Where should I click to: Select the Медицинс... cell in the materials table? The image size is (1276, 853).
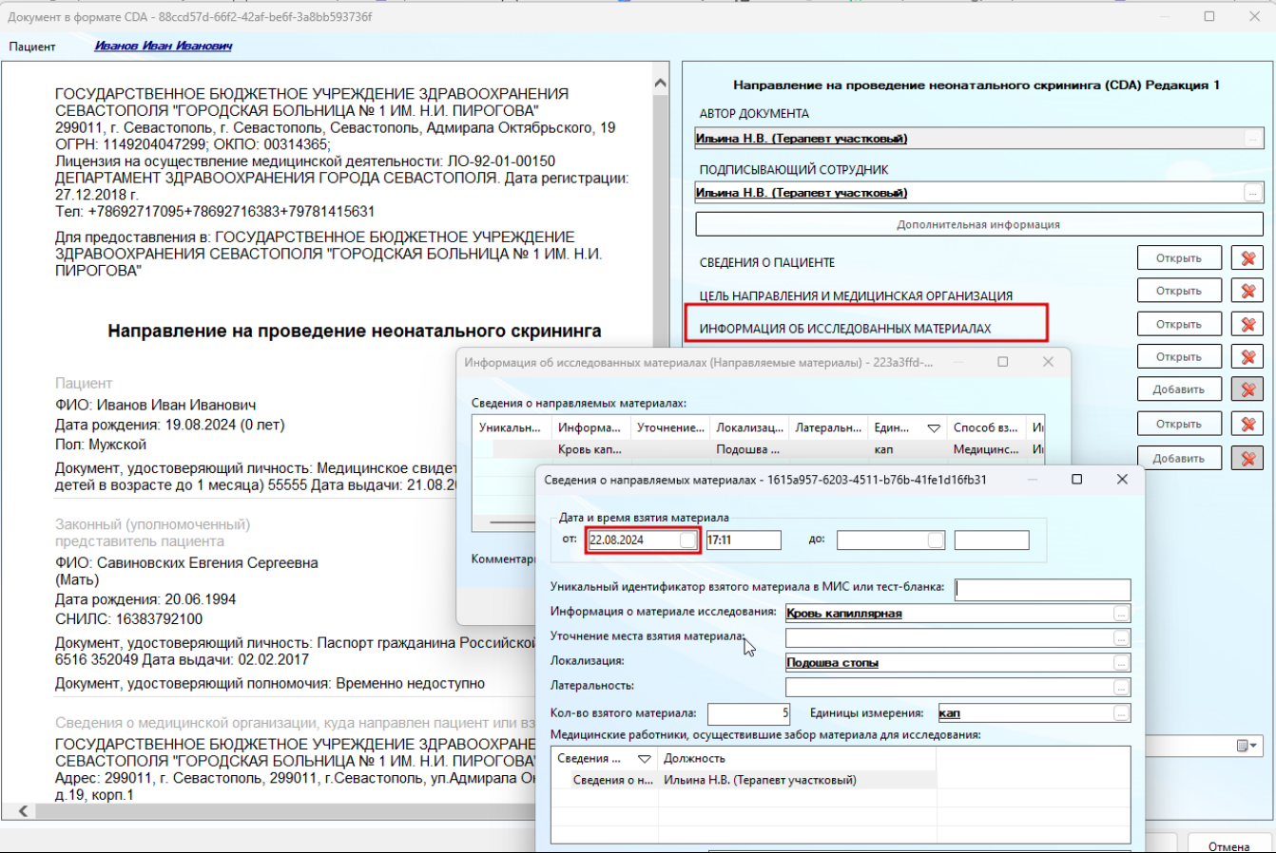tap(986, 449)
